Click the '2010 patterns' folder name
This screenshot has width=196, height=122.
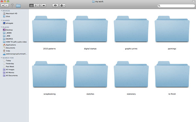(49, 49)
